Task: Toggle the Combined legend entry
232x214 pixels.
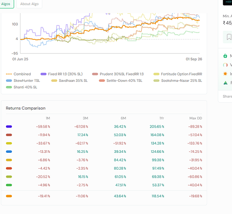Action: tap(18, 74)
